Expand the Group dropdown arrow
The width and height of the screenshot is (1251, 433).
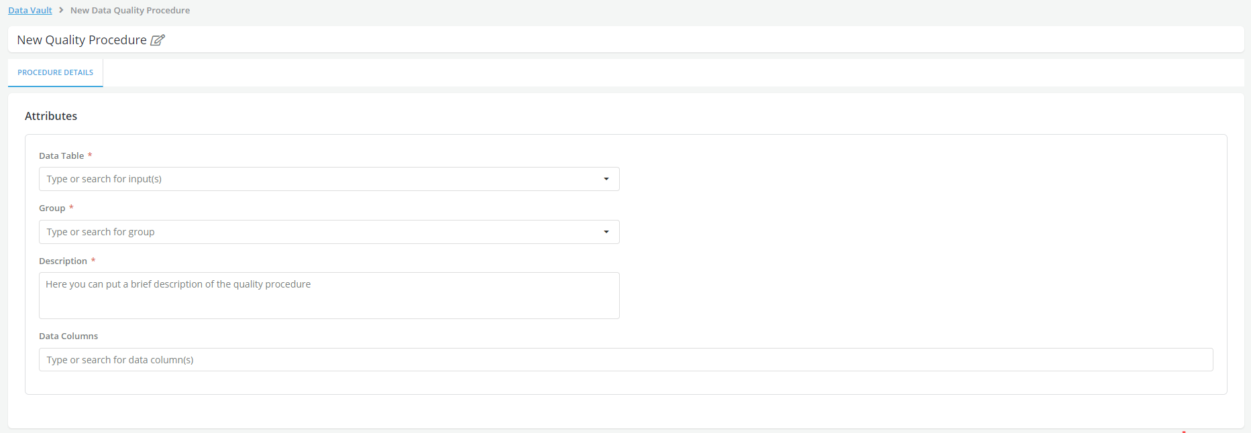[x=606, y=232]
